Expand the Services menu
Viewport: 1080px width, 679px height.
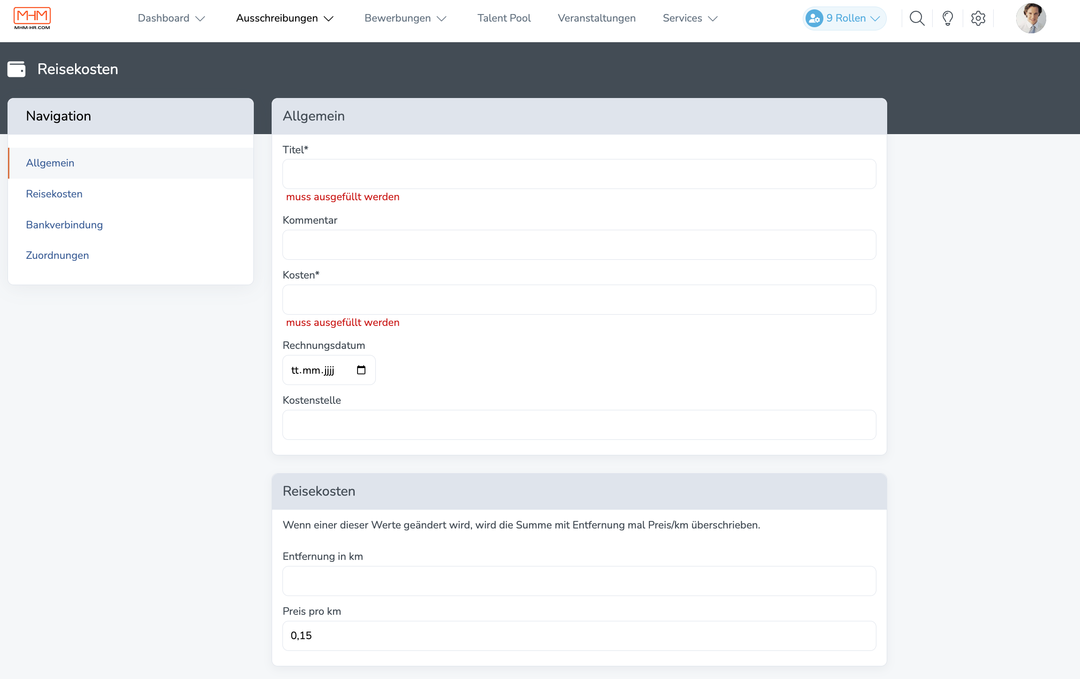(x=690, y=18)
